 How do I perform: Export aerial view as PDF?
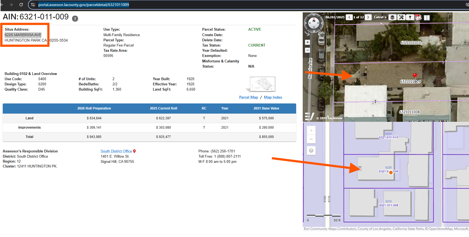tap(418, 17)
